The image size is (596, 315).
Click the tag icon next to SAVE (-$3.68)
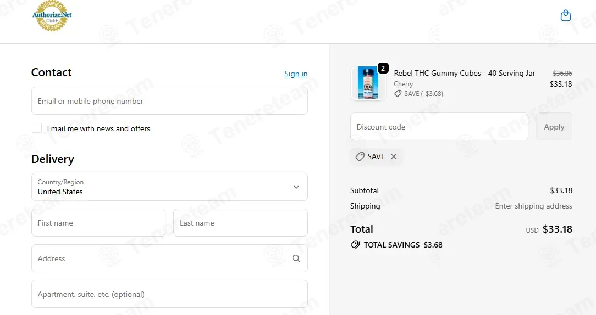pyautogui.click(x=398, y=94)
